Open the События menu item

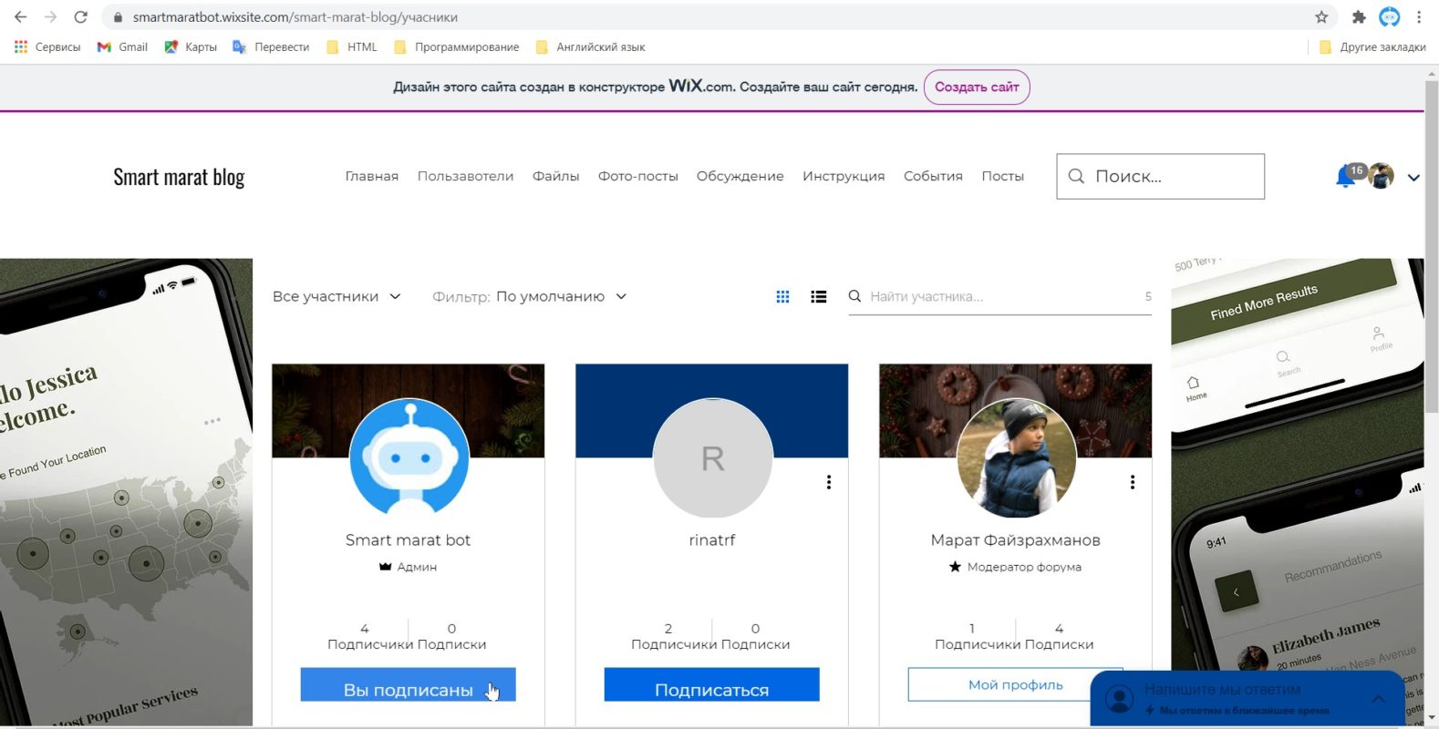pos(933,176)
